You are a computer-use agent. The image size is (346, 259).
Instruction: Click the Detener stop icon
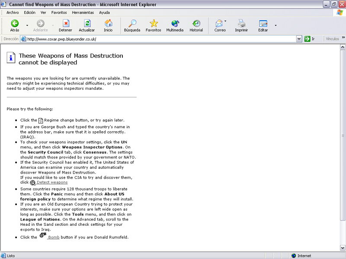tap(65, 24)
